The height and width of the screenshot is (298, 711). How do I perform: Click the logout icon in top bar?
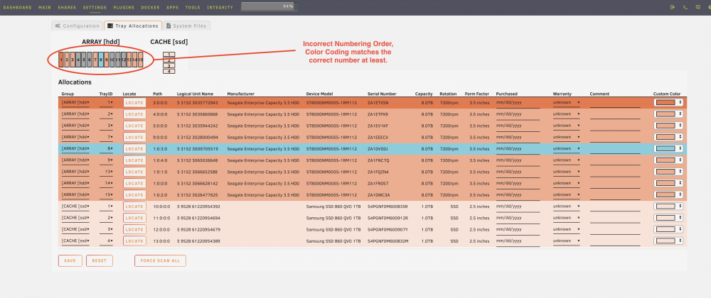tap(673, 7)
